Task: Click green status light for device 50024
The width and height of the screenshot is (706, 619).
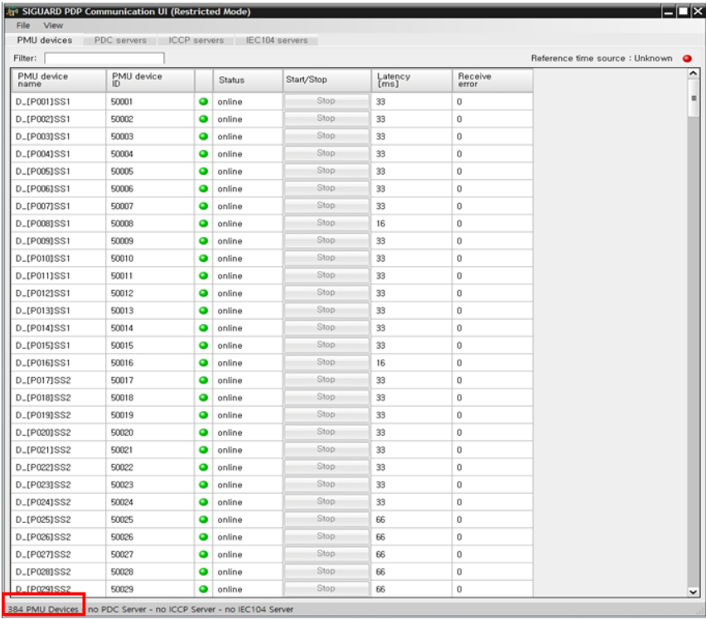Action: point(204,502)
